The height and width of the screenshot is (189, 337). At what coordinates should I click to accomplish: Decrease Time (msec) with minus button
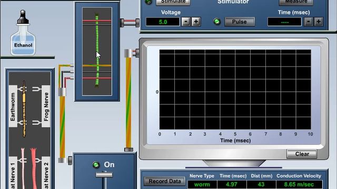(x=309, y=22)
